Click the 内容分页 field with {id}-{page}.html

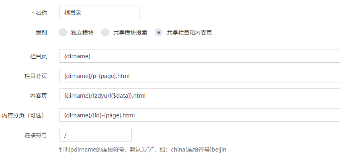coord(199,115)
